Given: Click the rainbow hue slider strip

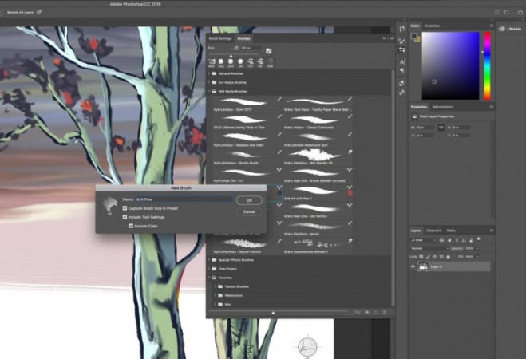Looking at the screenshot, I should pyautogui.click(x=487, y=65).
